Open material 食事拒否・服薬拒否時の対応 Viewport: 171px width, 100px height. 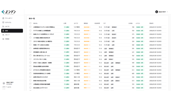click(x=41, y=49)
